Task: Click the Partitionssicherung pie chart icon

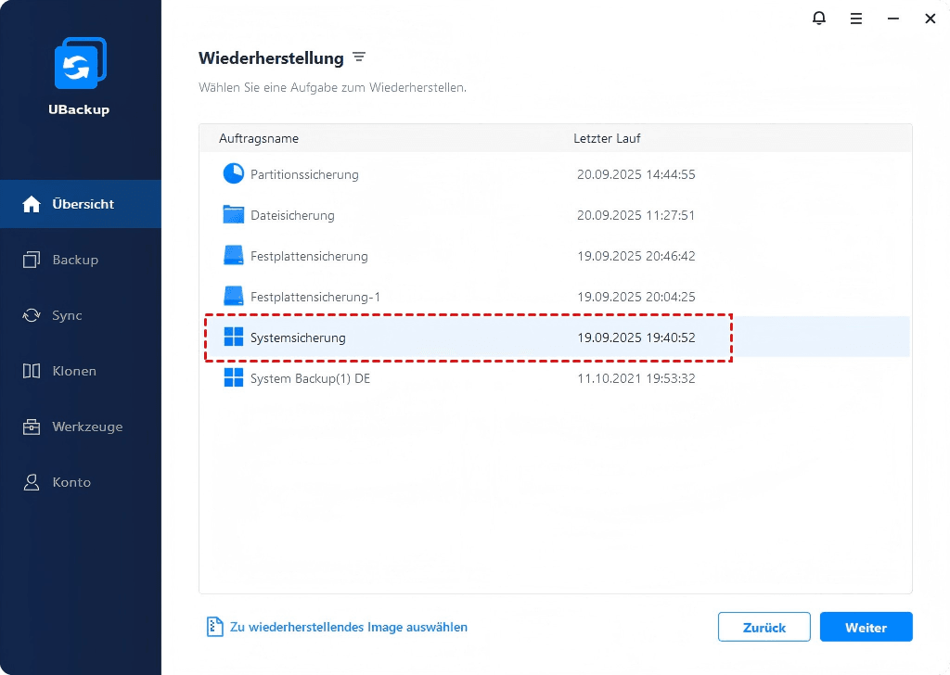Action: click(233, 174)
